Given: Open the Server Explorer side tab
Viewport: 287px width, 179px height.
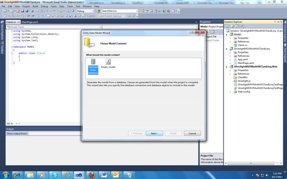Looking at the screenshot, I should point(2,30).
